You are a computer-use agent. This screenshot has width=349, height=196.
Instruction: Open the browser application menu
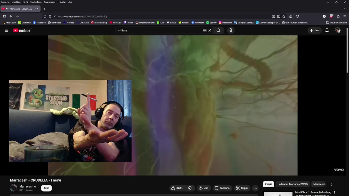tap(345, 16)
